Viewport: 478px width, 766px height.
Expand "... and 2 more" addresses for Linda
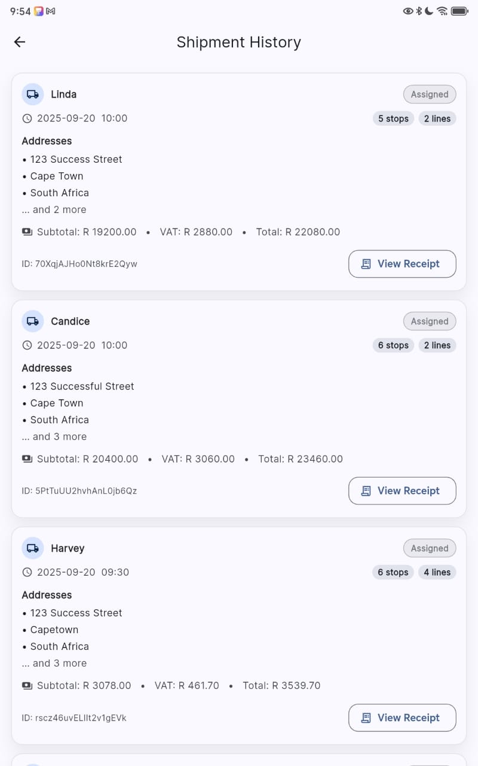point(54,209)
